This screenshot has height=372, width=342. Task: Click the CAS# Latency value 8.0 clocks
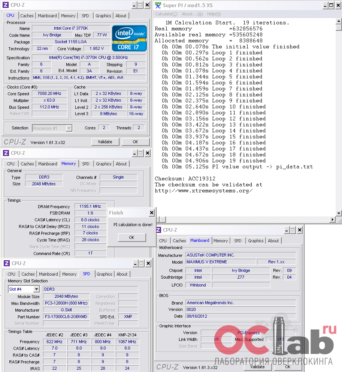[90, 220]
